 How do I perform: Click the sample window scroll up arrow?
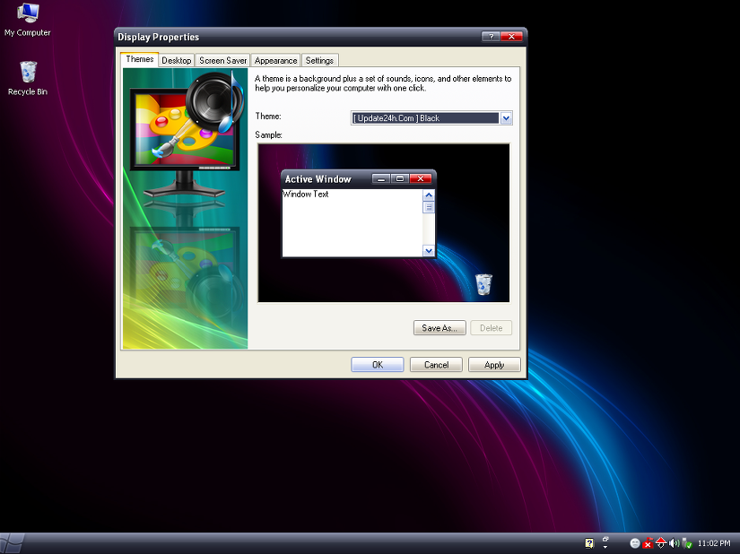click(x=429, y=195)
